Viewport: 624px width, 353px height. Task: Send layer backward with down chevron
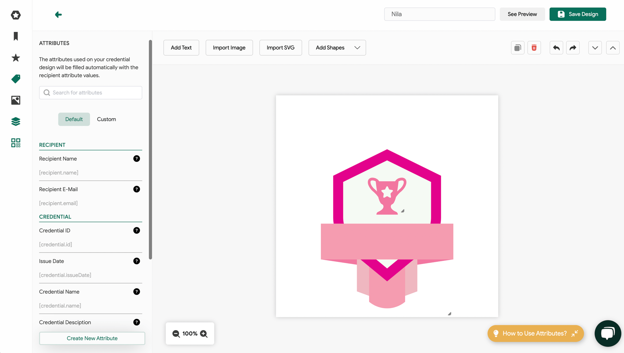(595, 48)
